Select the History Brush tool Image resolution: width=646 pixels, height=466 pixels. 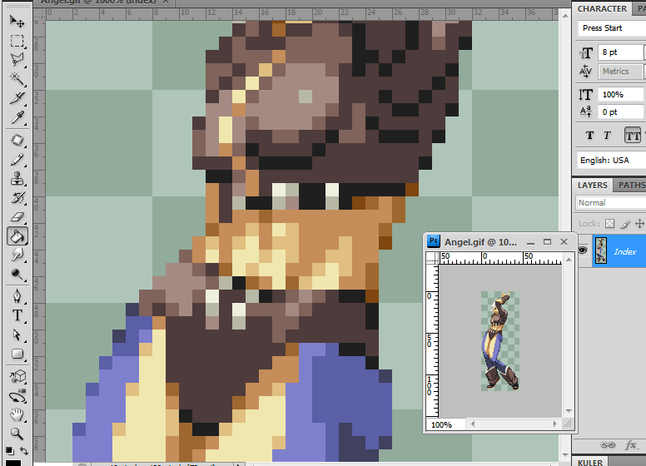[x=17, y=198]
